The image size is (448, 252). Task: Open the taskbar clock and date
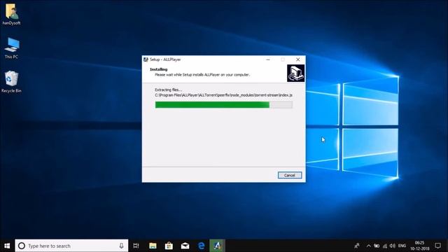click(420, 246)
